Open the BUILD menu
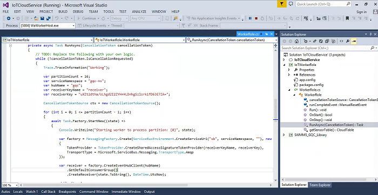Image resolution: width=378 pixels, height=195 pixels. pyautogui.click(x=63, y=11)
